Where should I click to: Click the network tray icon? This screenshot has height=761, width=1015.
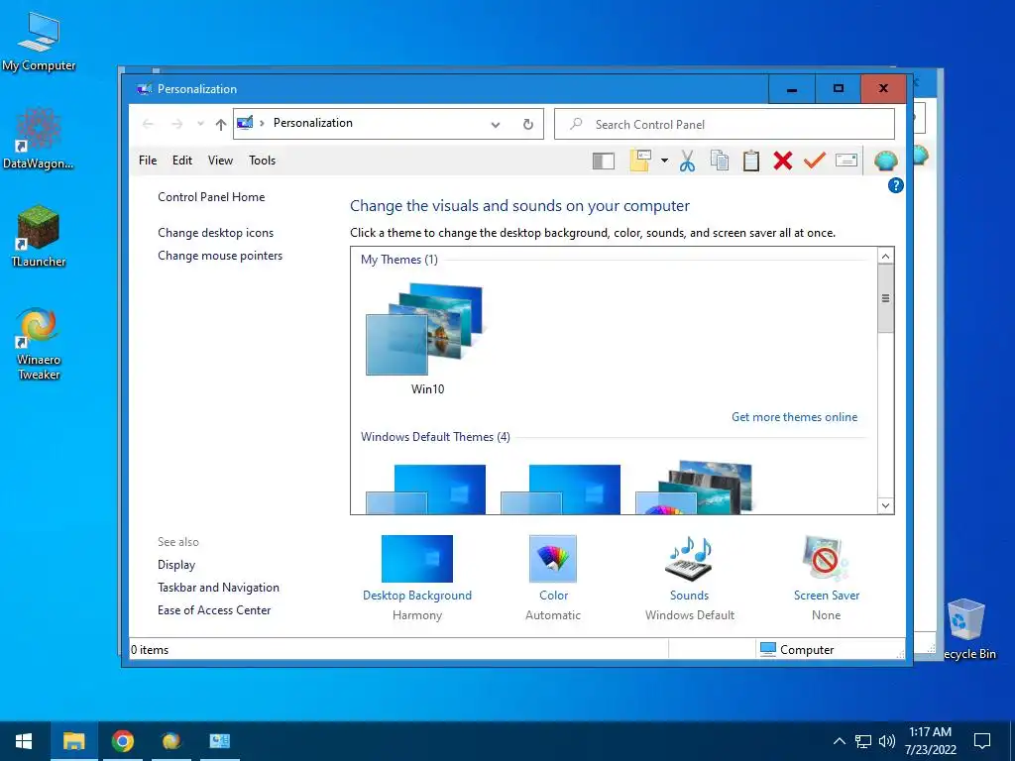pyautogui.click(x=863, y=741)
